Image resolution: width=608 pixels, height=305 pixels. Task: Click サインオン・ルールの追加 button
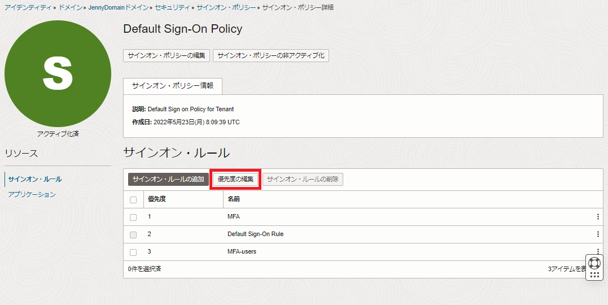pos(168,179)
